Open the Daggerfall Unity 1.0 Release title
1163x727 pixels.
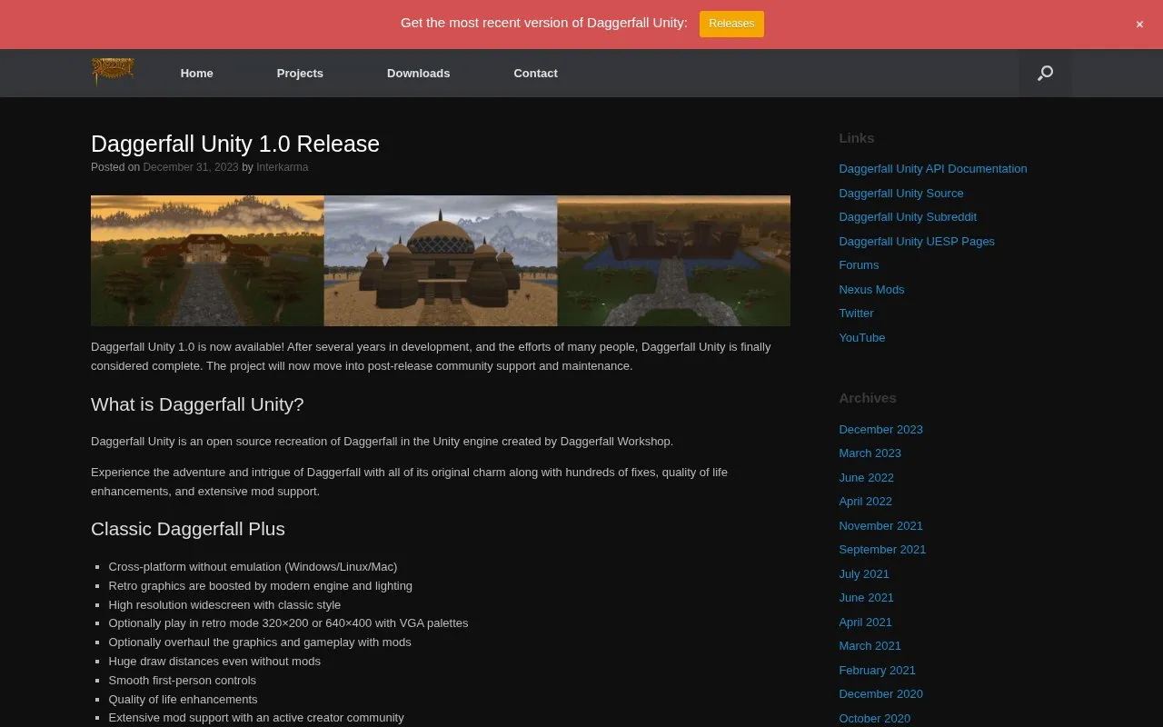pos(235,144)
